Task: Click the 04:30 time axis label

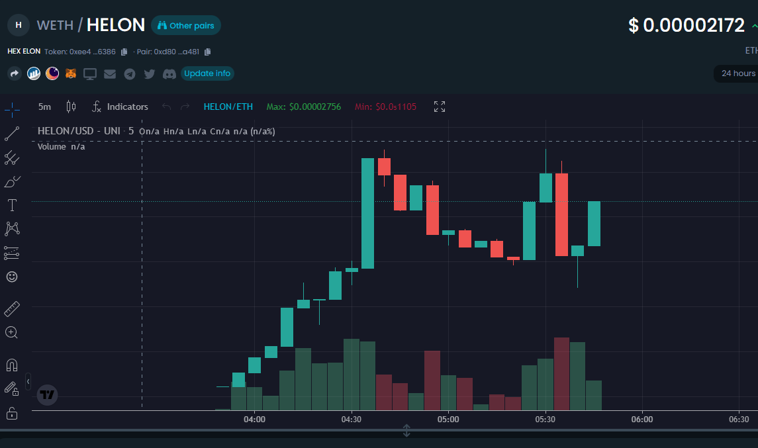Action: pyautogui.click(x=352, y=420)
